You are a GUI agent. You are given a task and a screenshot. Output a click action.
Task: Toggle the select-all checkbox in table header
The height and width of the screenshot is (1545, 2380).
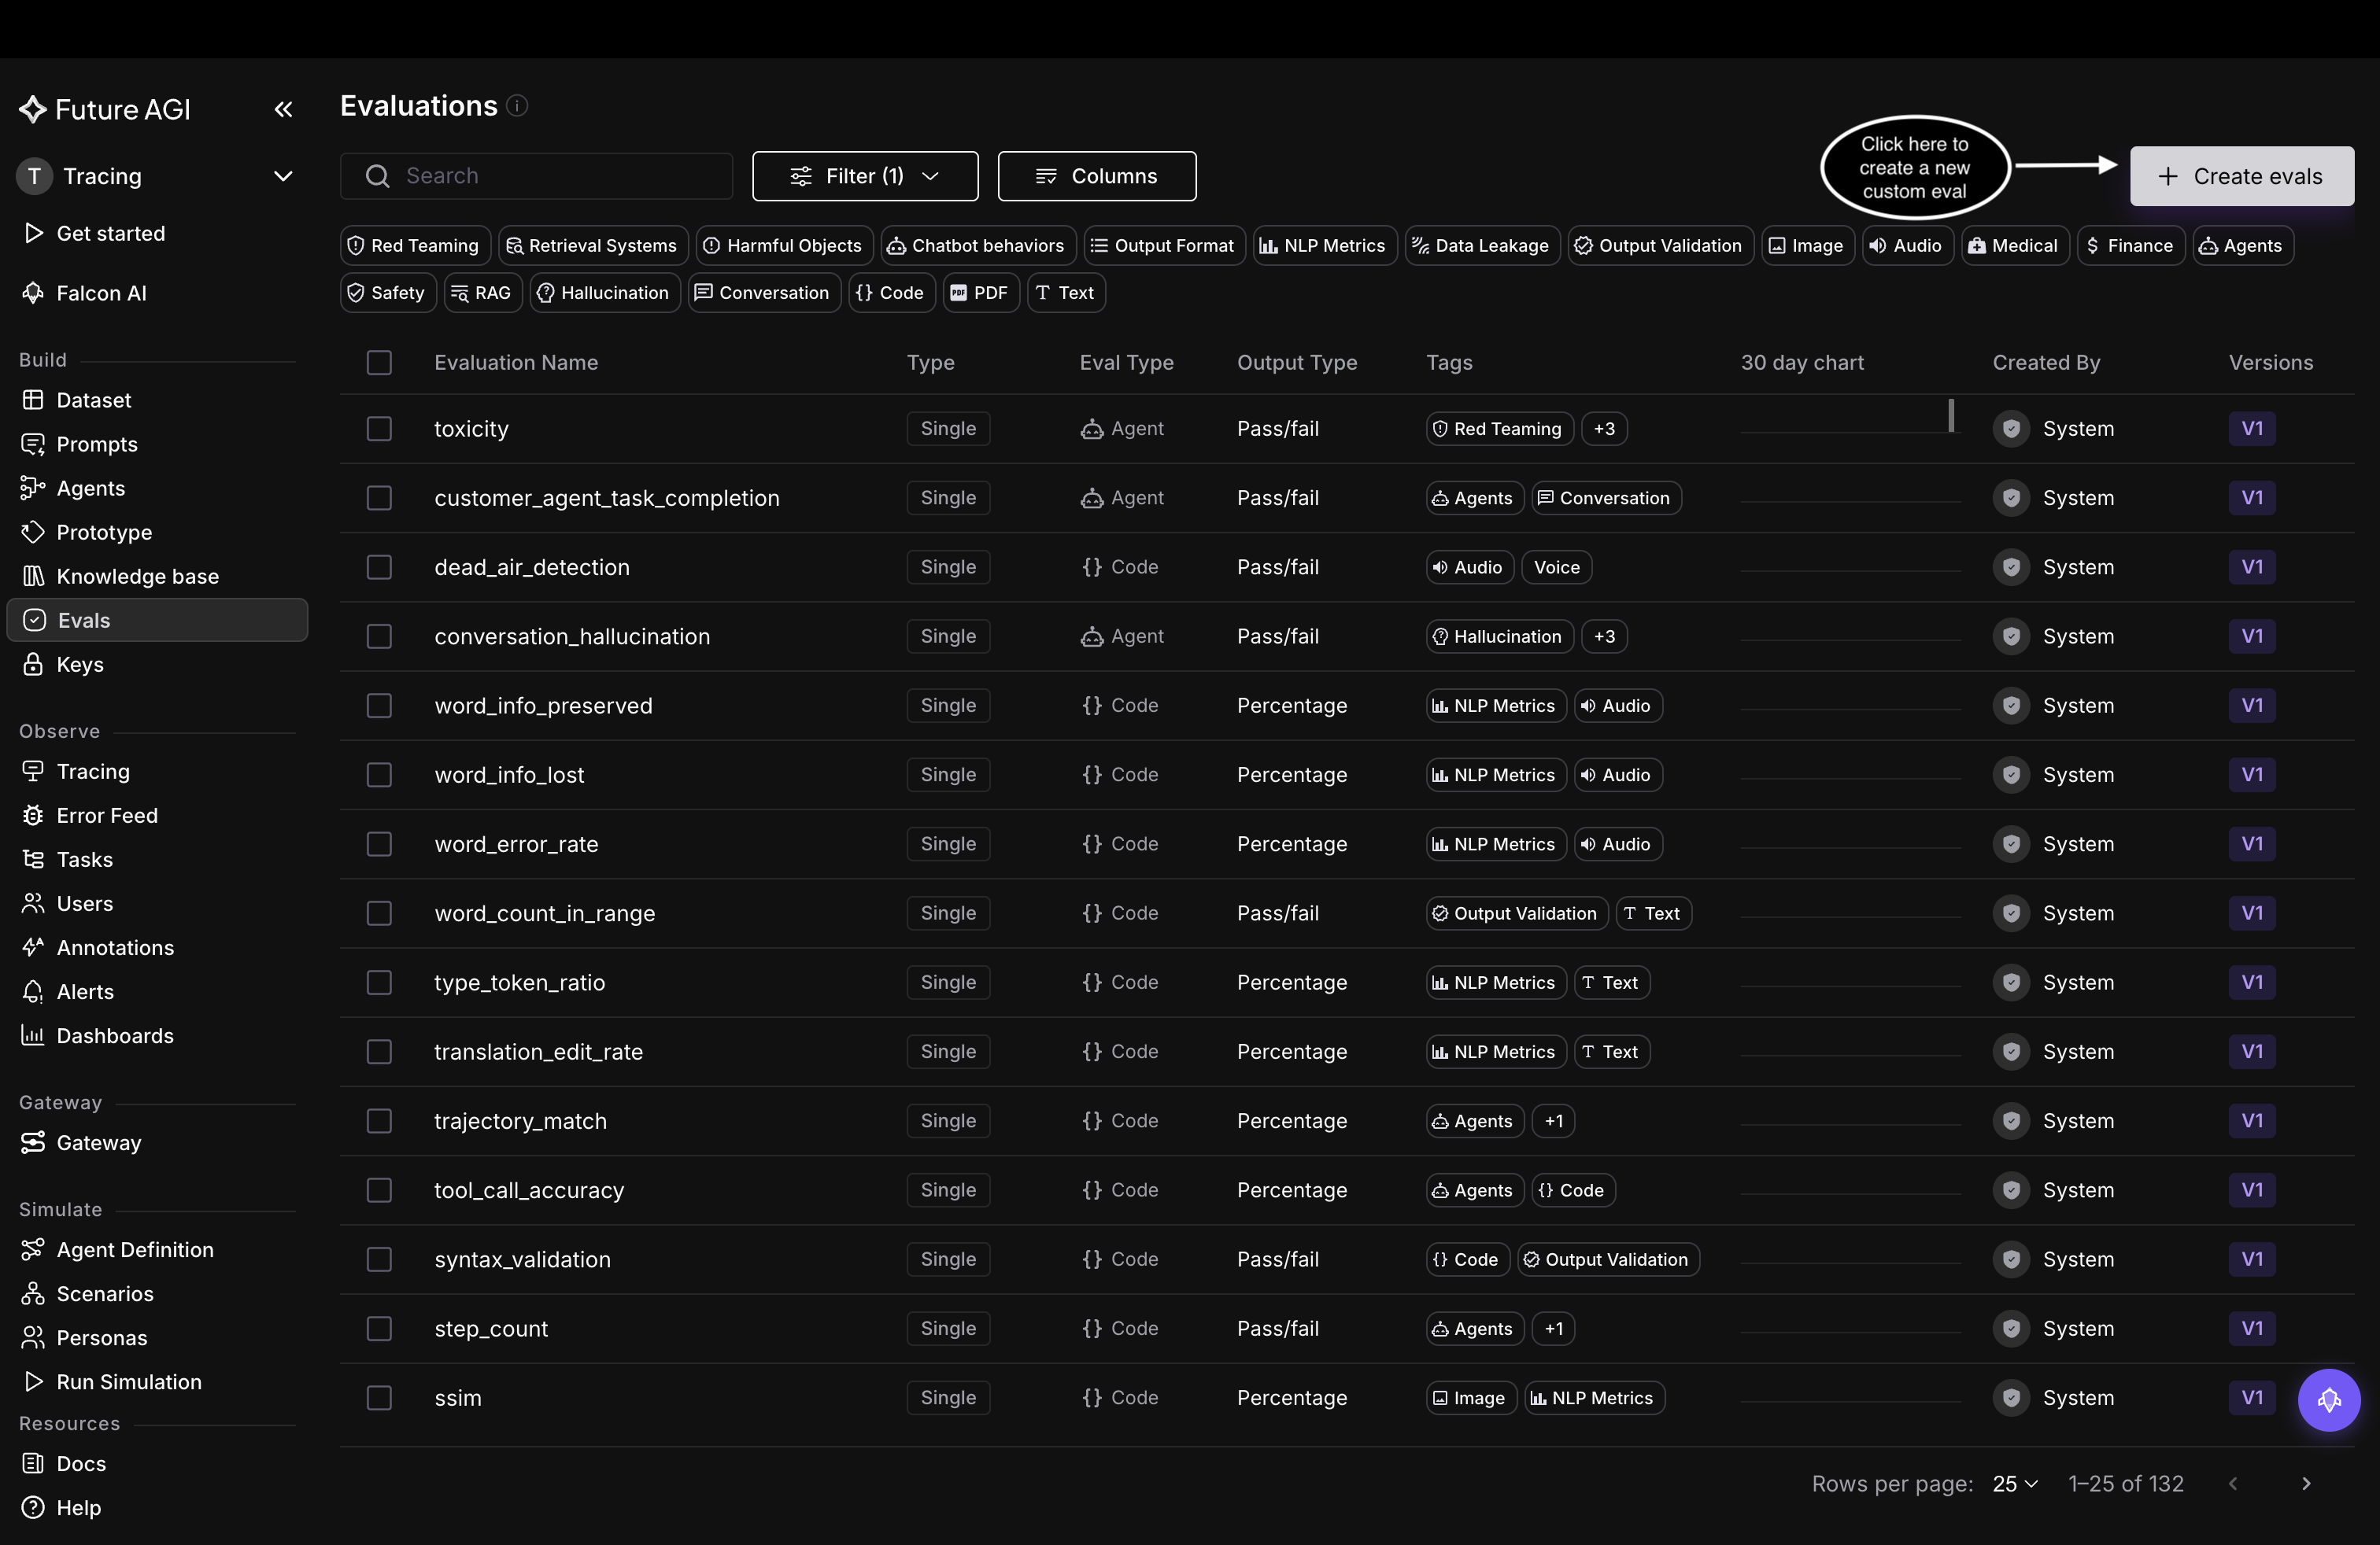click(379, 362)
